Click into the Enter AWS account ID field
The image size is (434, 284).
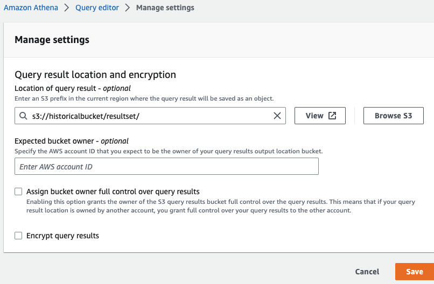(x=166, y=166)
